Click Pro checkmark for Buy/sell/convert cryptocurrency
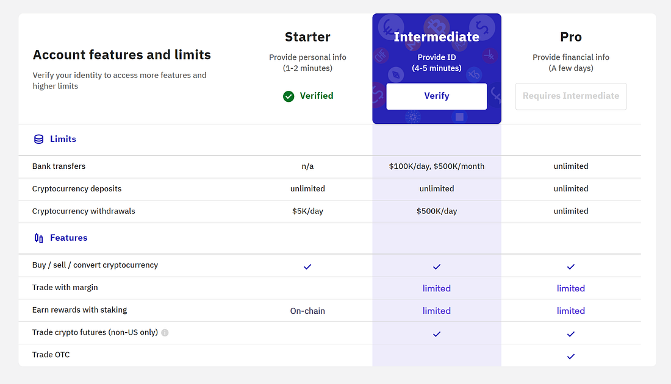This screenshot has width=671, height=384. [x=571, y=266]
